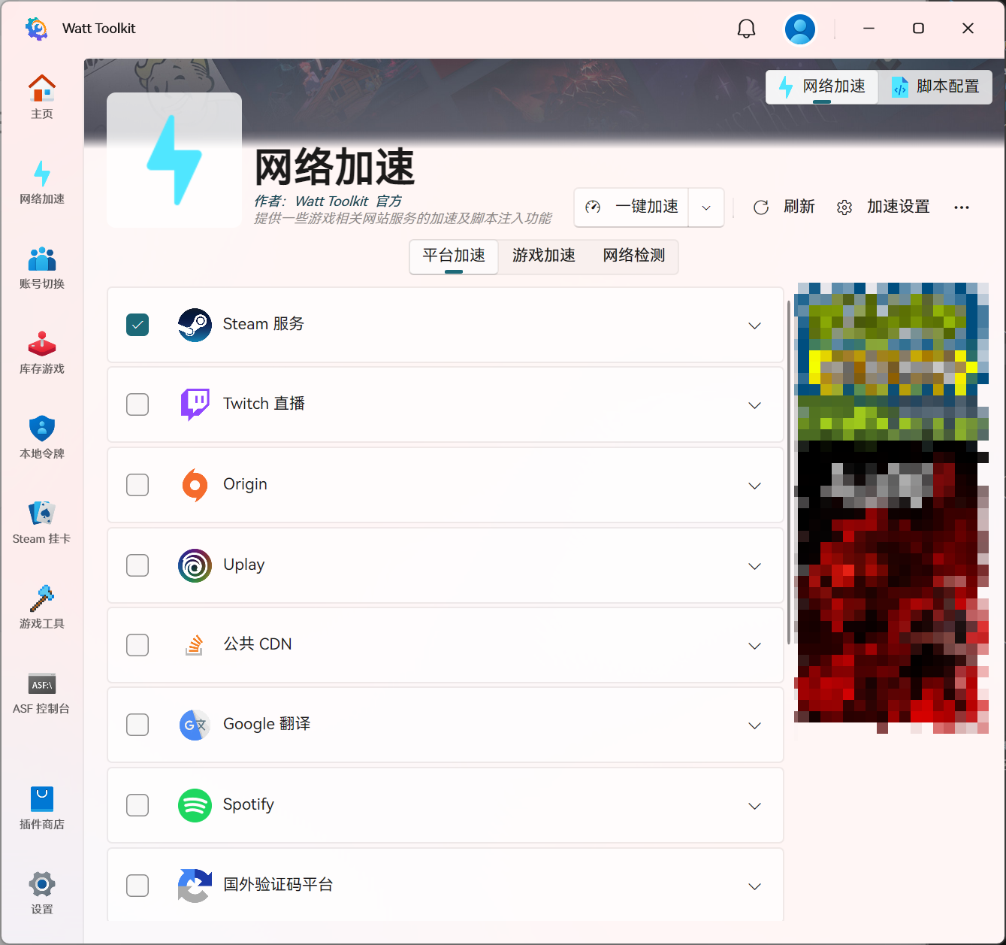Expand the Uplay row chevron

755,566
